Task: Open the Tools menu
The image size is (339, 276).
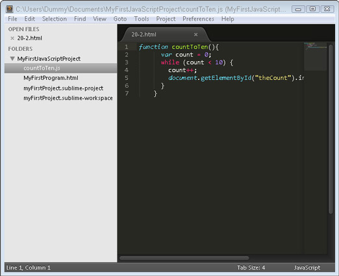Action: 142,19
